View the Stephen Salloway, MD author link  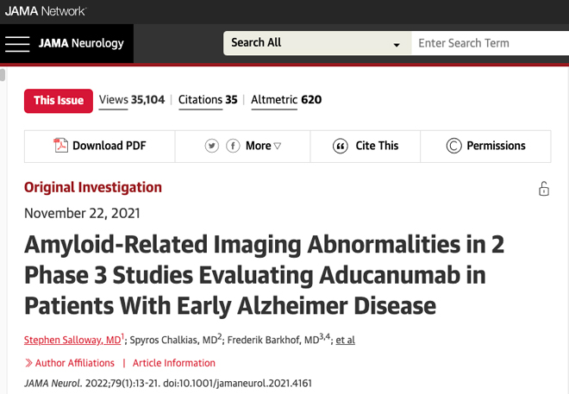click(72, 340)
